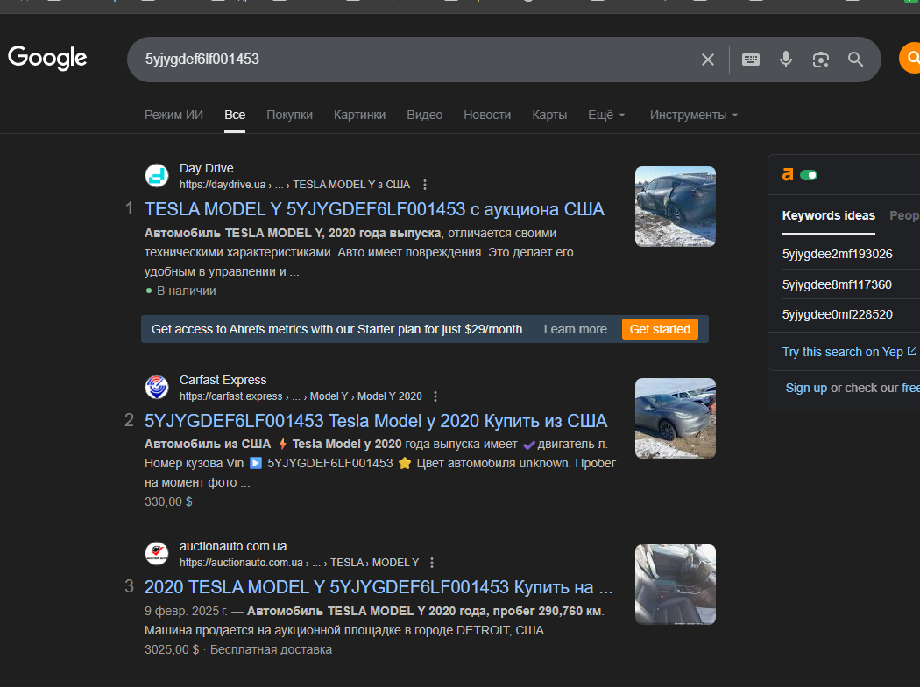The image size is (920, 687).
Task: Click Try this search on Yep
Action: click(849, 352)
